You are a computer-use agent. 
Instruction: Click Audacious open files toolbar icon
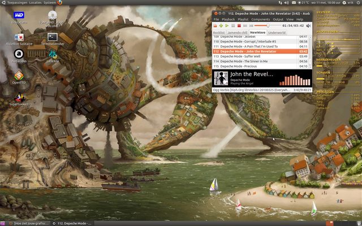(215, 25)
